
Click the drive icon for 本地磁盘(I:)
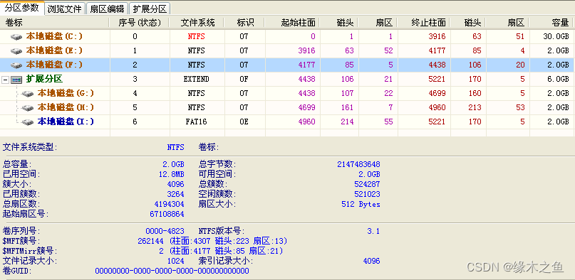point(28,122)
